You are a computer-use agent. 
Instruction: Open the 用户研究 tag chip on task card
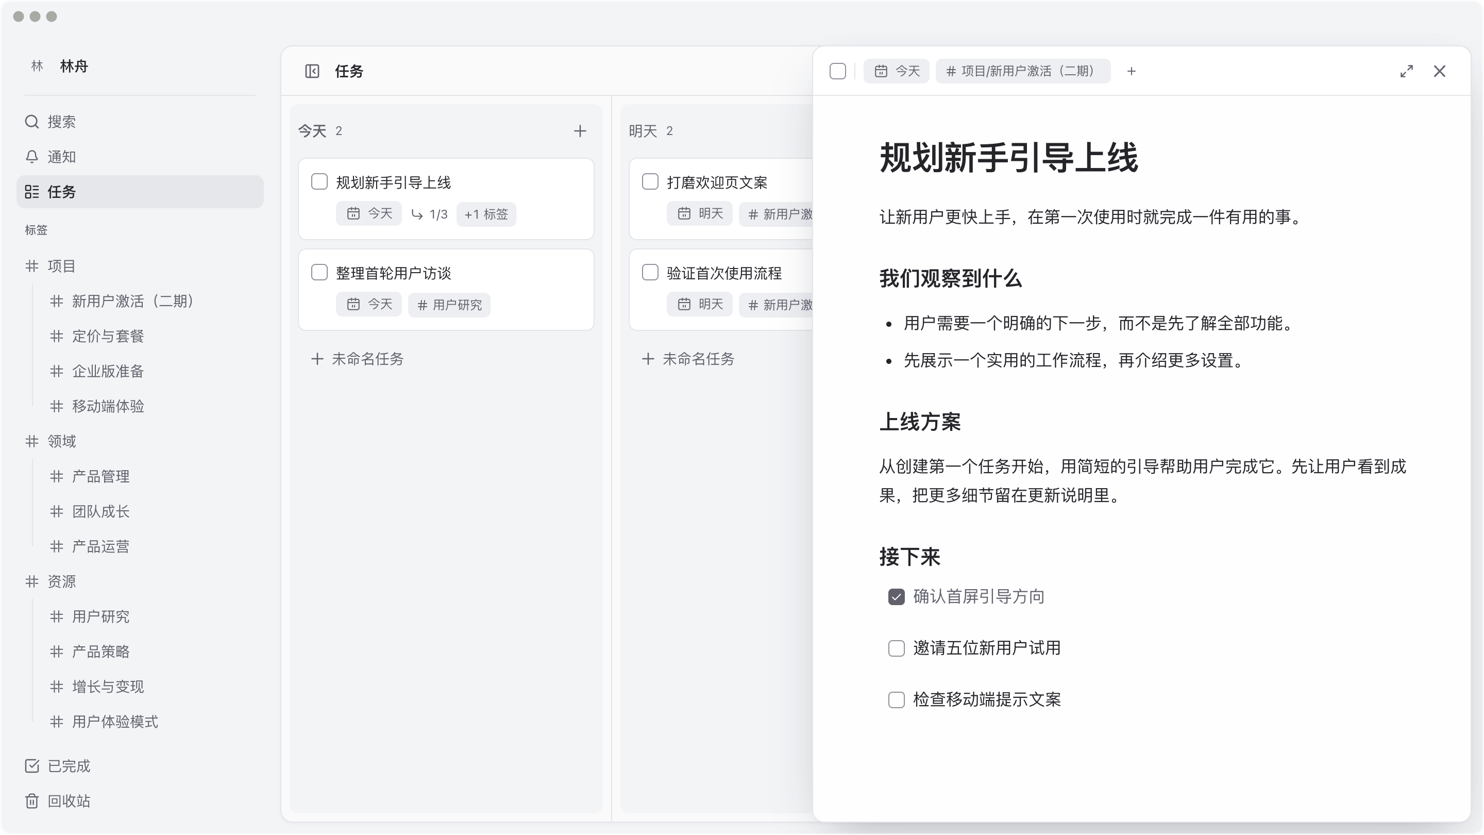point(449,305)
